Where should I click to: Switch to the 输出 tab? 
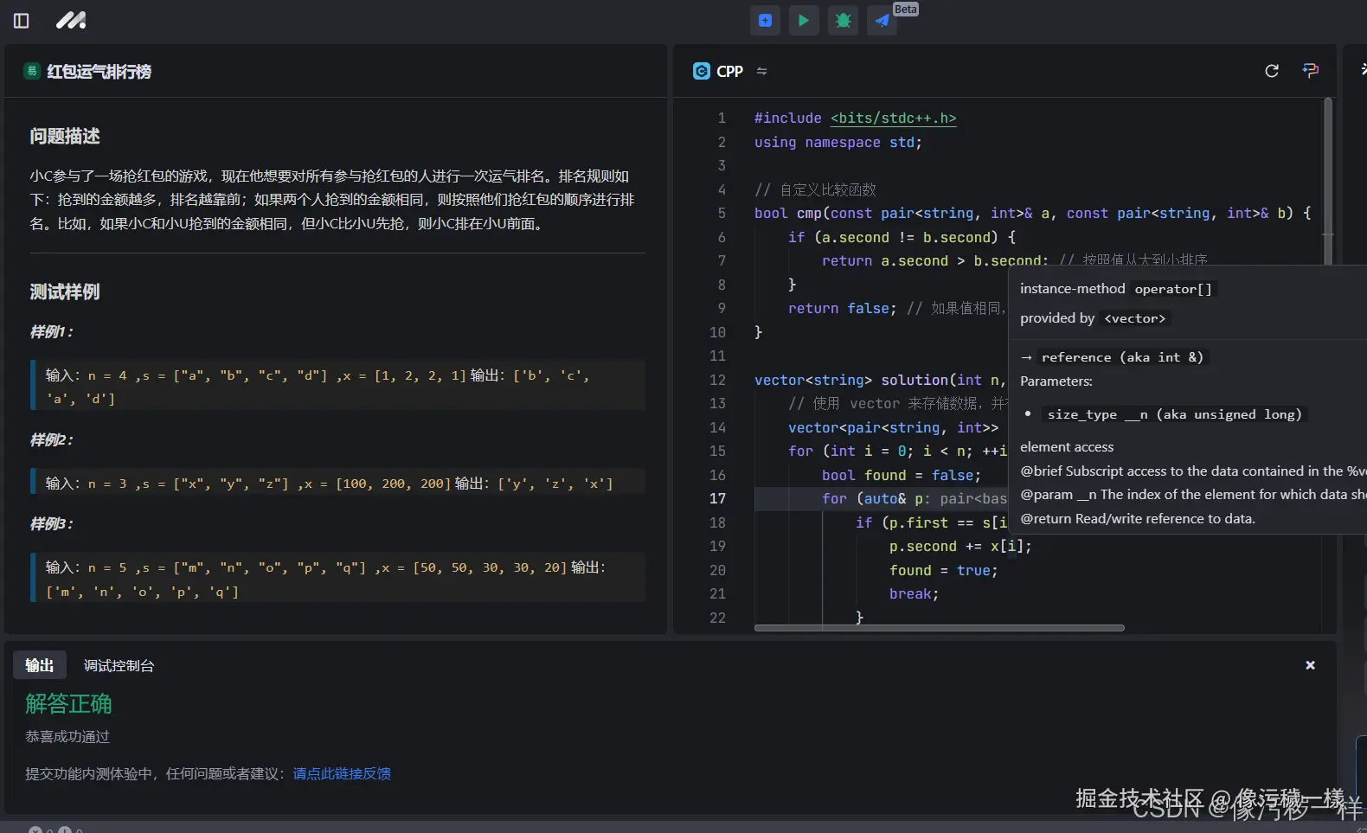coord(40,665)
